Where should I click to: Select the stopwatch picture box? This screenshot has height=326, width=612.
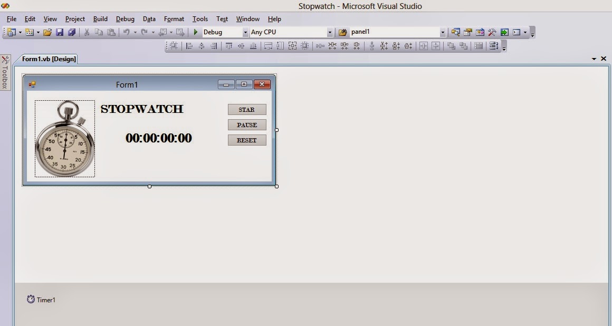tap(65, 139)
